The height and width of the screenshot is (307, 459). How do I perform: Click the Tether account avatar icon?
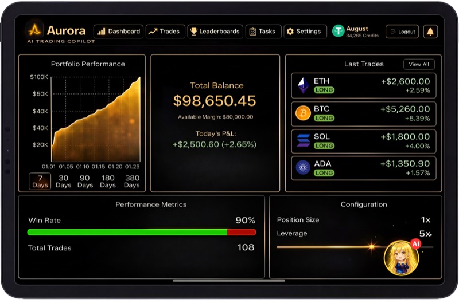pyautogui.click(x=338, y=31)
